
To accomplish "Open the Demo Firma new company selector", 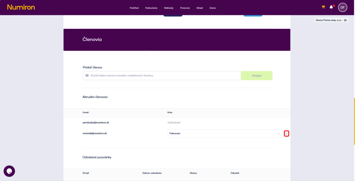I will 331,20.
